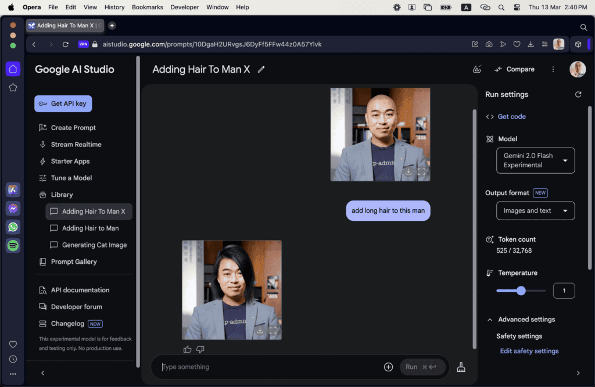
Task: Open Edit safety settings link
Action: 529,351
